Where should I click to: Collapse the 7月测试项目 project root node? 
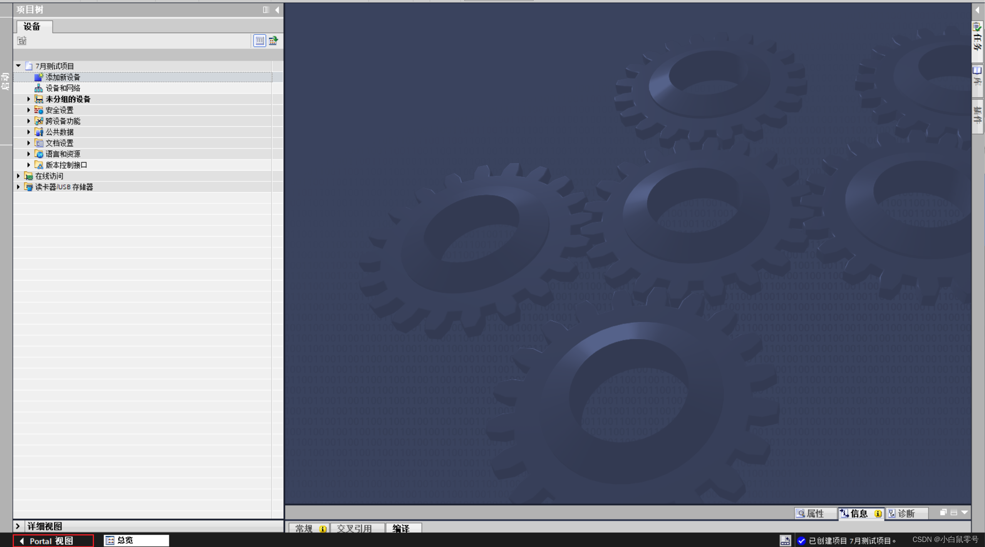click(x=18, y=66)
